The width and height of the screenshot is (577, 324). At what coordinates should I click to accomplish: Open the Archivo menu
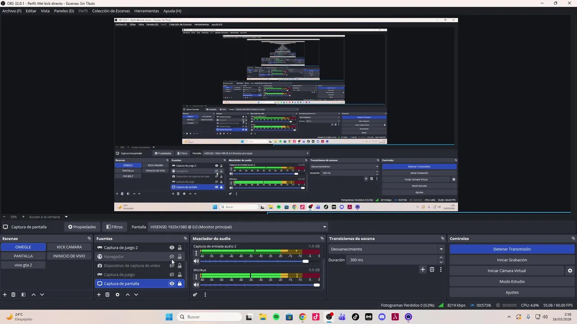pyautogui.click(x=12, y=11)
